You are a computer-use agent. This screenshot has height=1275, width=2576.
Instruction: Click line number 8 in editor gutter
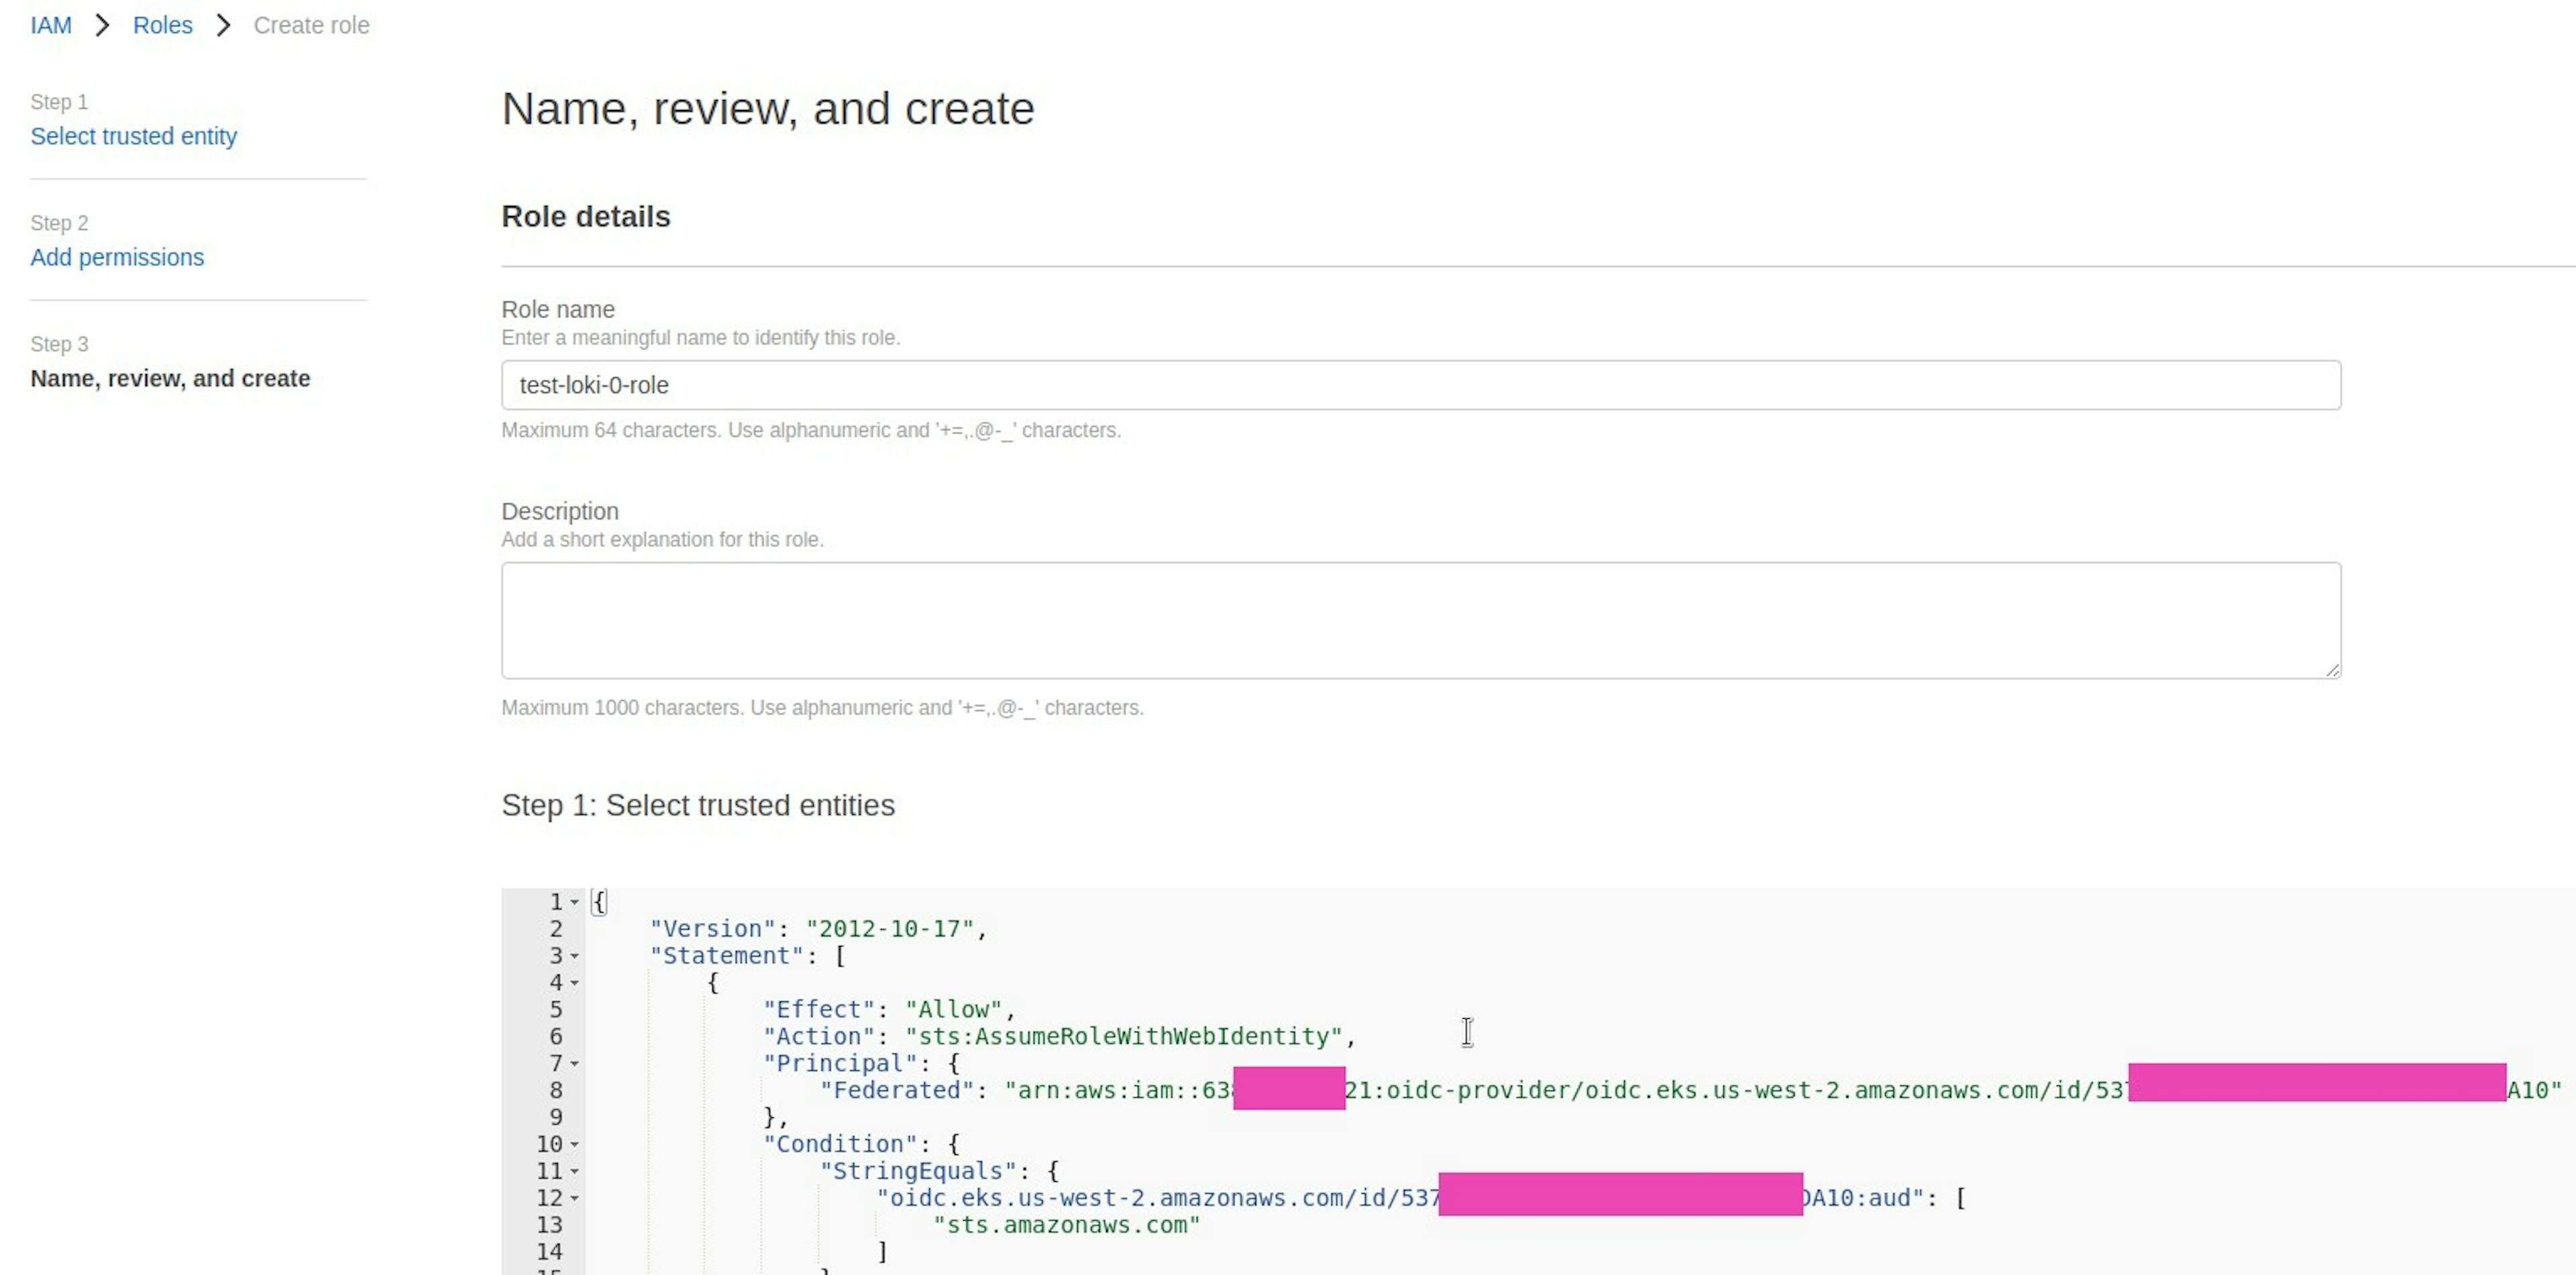tap(555, 1091)
